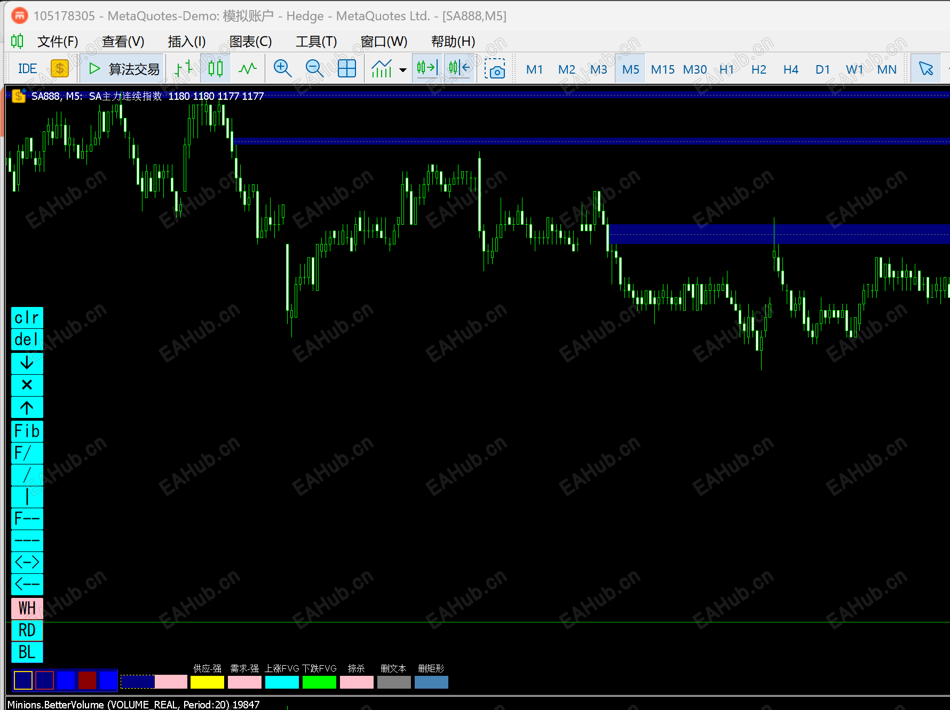Tile chart windows with grid icon
This screenshot has height=710, width=950.
(347, 68)
